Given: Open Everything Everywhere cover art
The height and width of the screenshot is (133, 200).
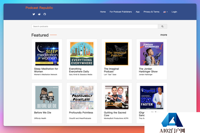Looking at the screenshot, I should pyautogui.click(x=82, y=54).
